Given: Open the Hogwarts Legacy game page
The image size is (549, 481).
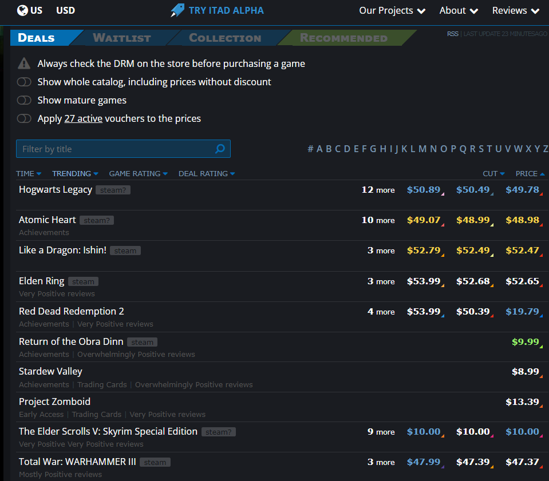Looking at the screenshot, I should tap(56, 190).
